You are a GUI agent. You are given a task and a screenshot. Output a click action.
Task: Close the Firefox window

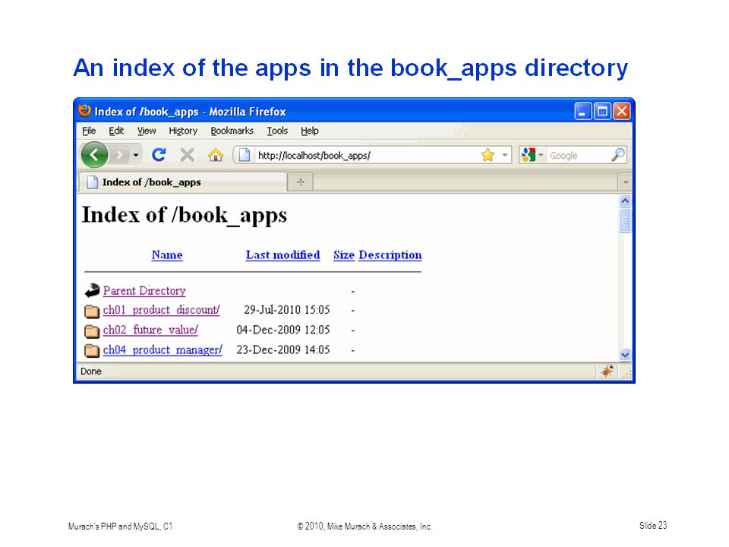tap(622, 111)
